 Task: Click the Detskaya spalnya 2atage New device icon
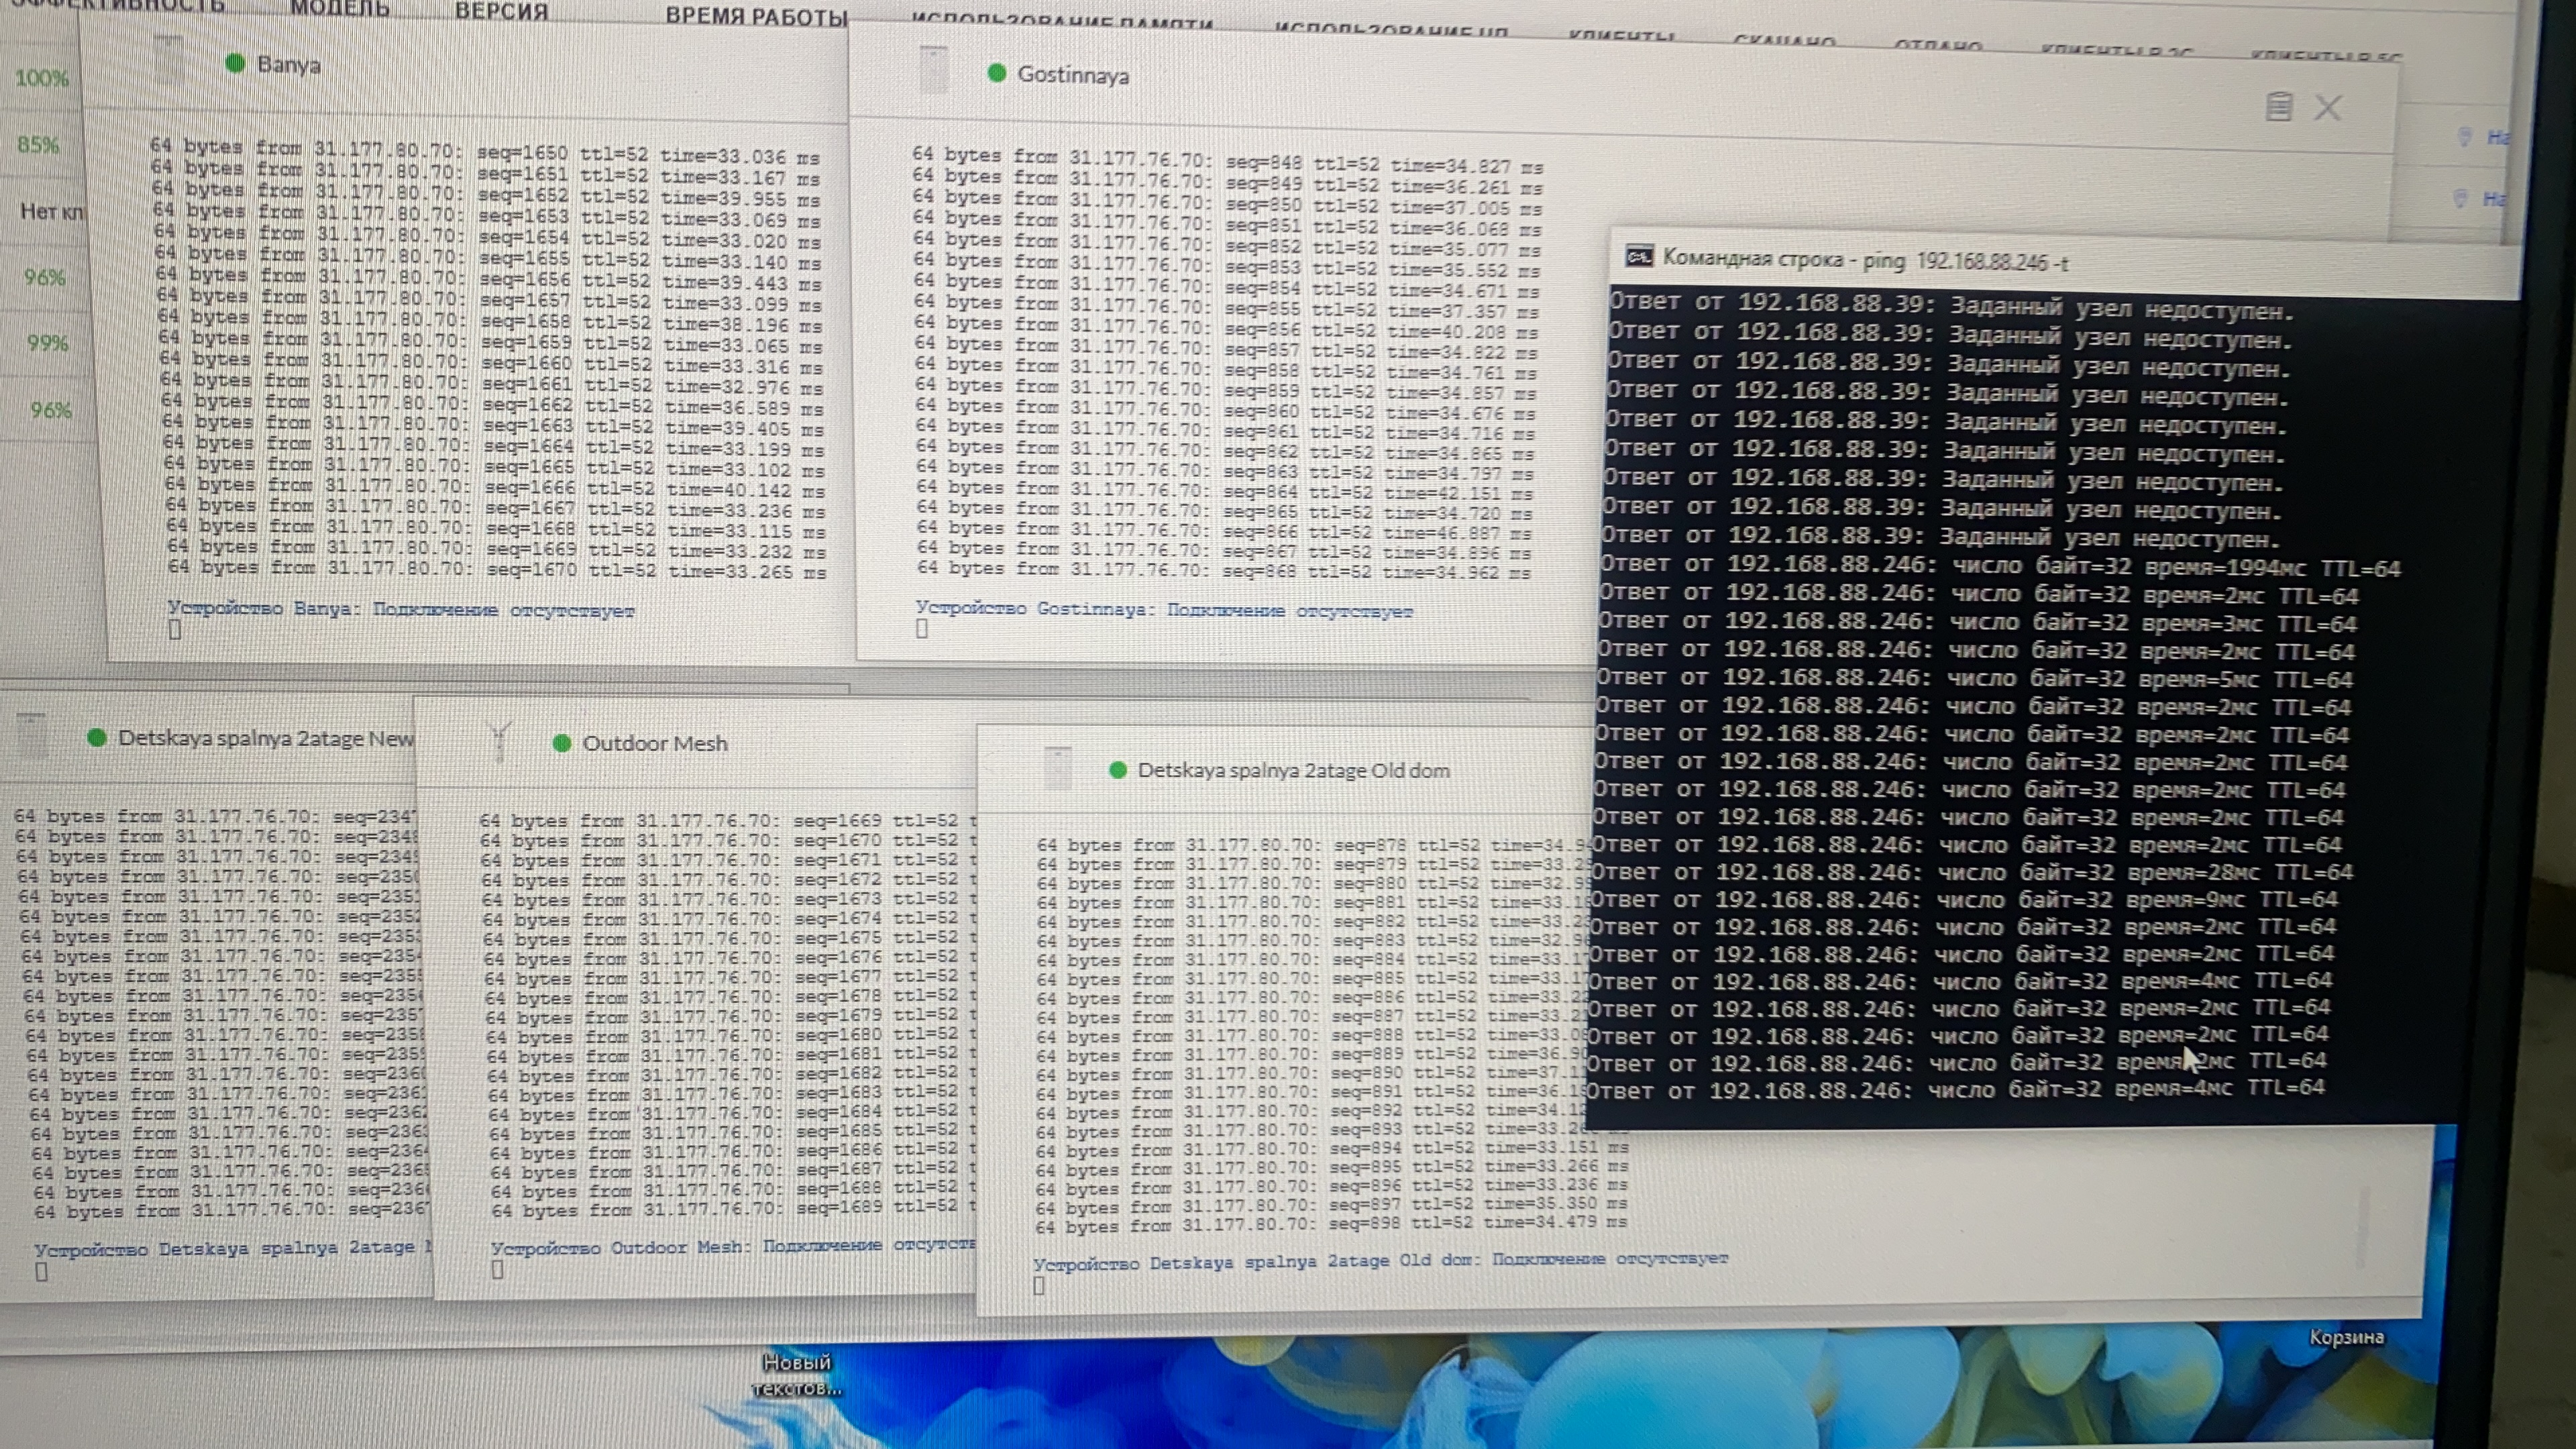[x=32, y=736]
